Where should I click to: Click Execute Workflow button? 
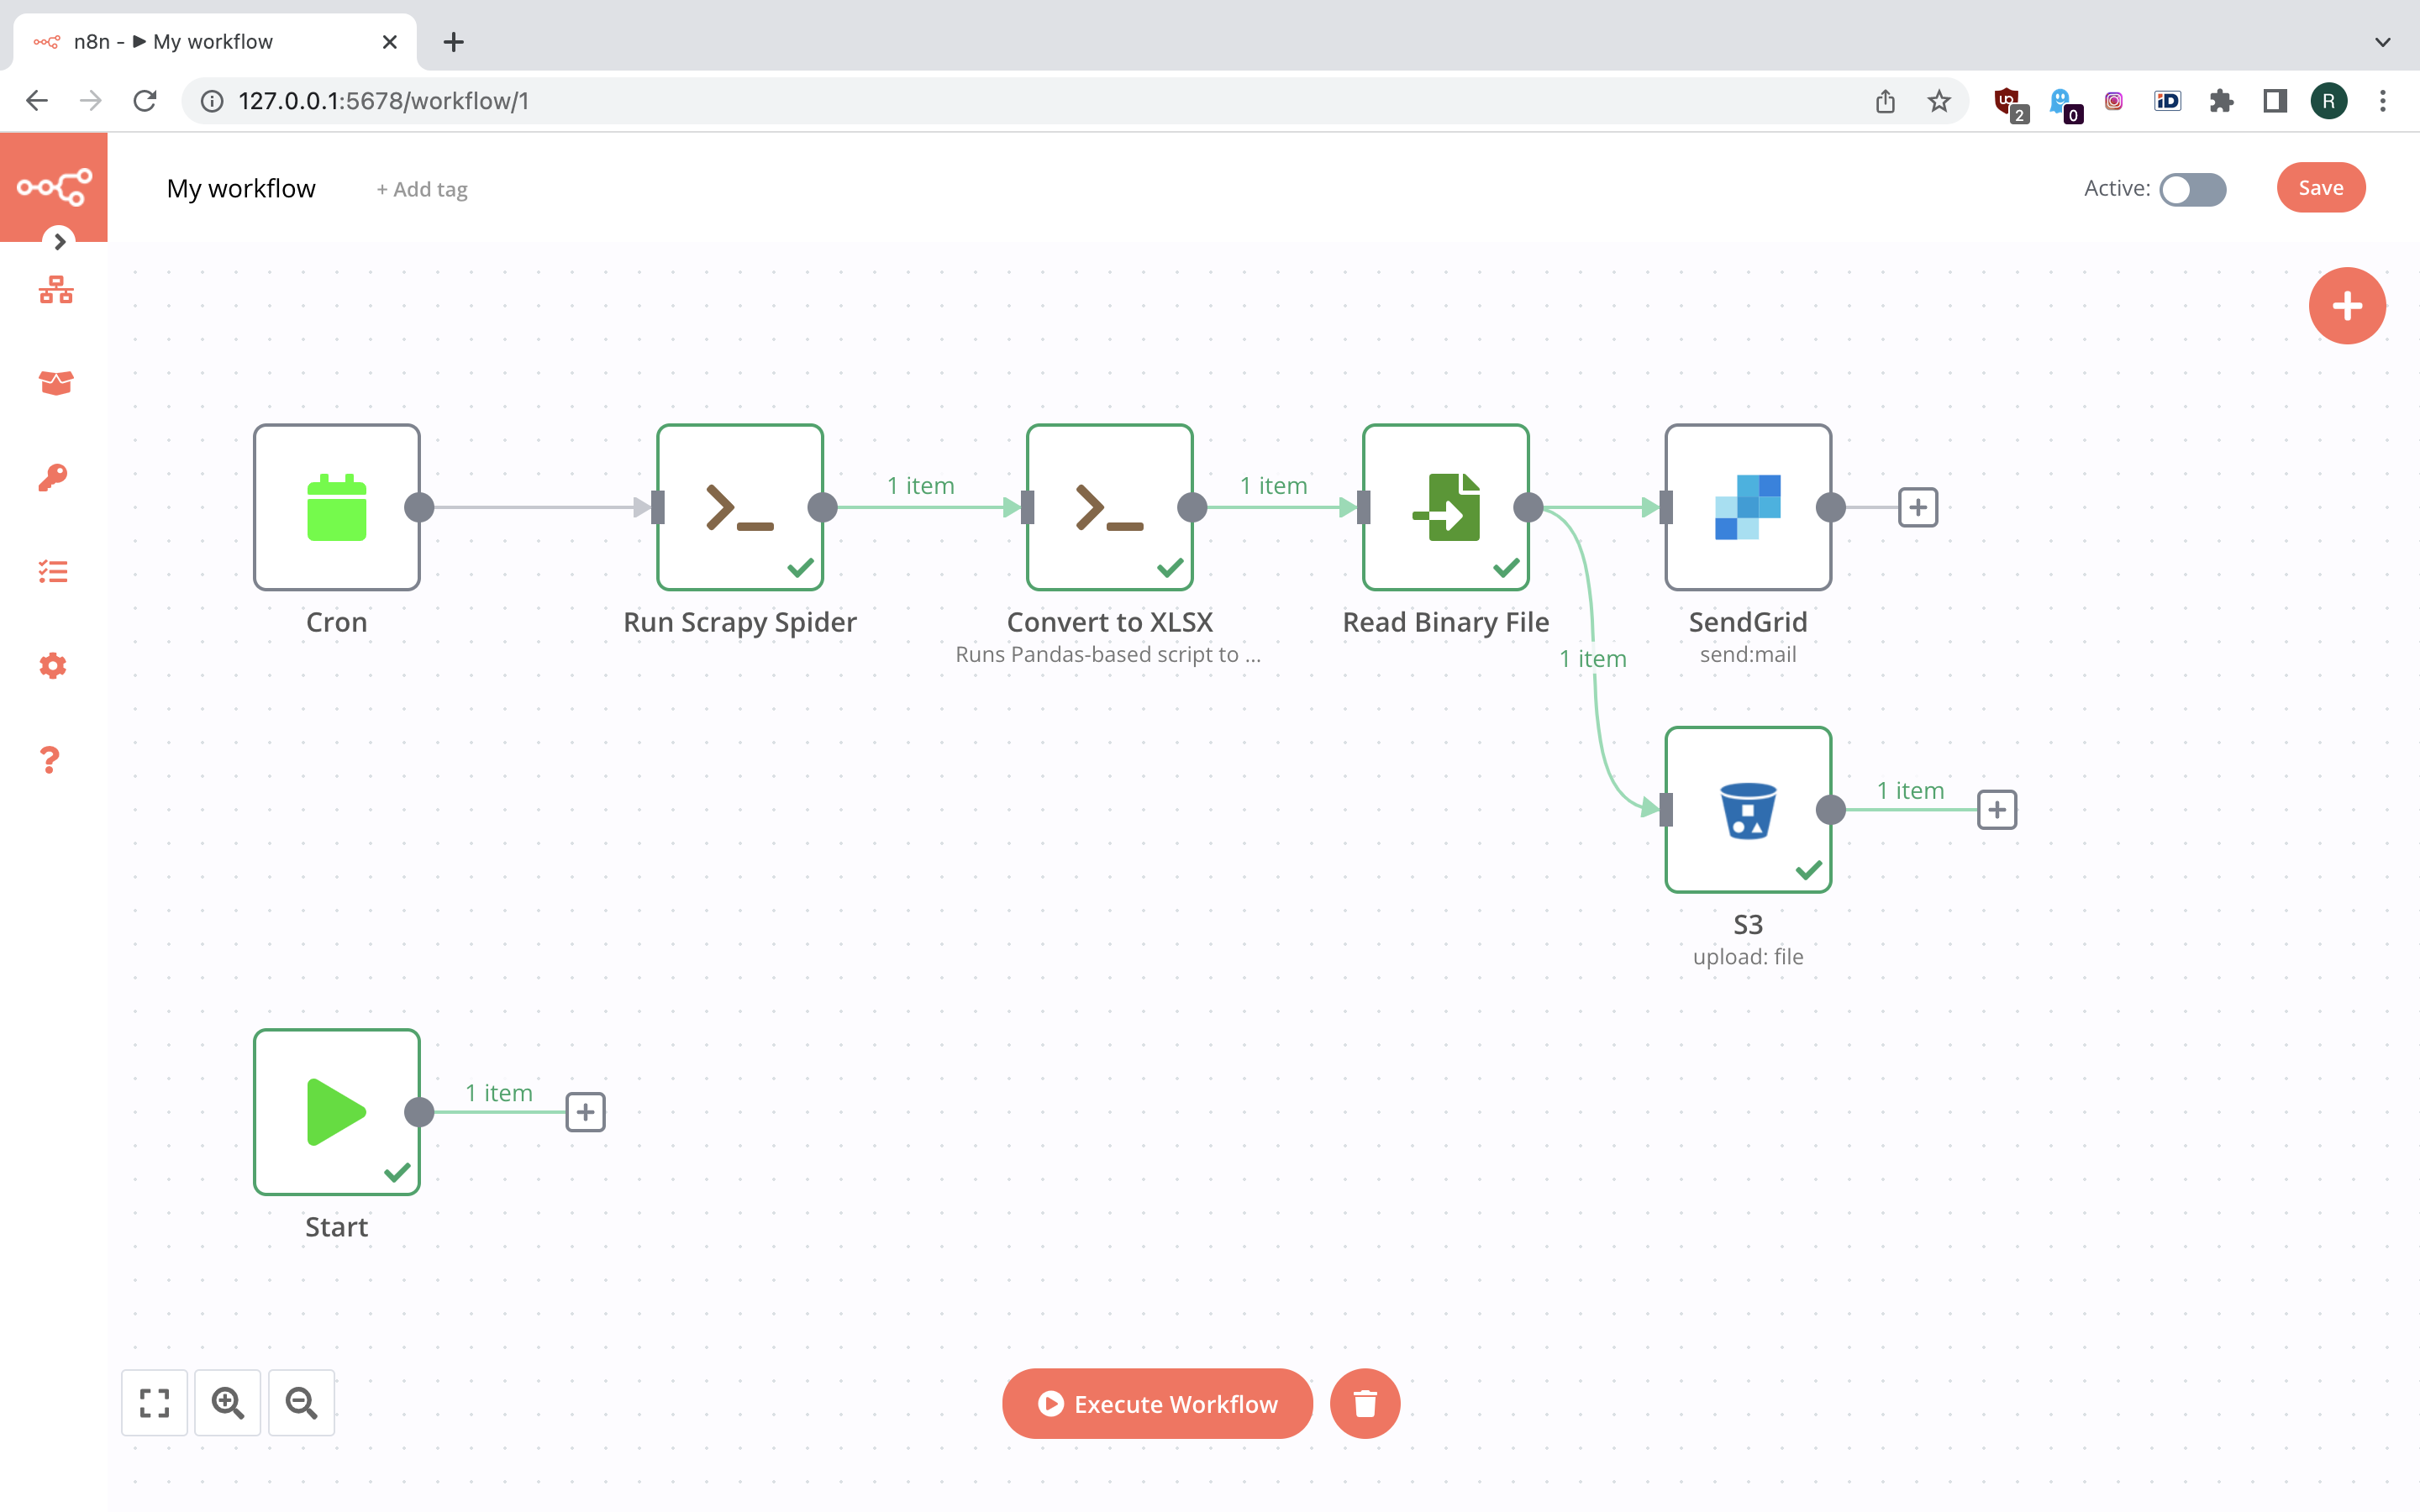tap(1158, 1404)
